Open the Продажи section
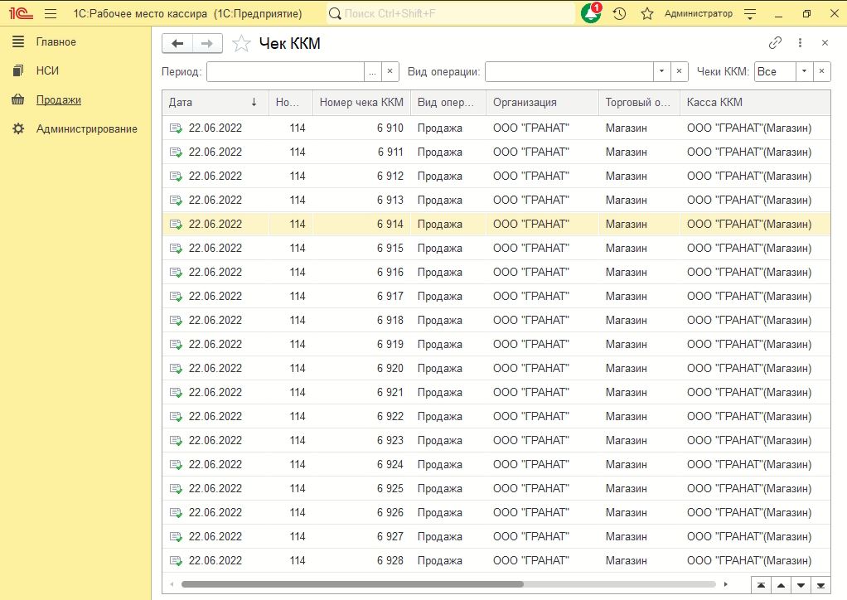The image size is (847, 600). coord(58,100)
